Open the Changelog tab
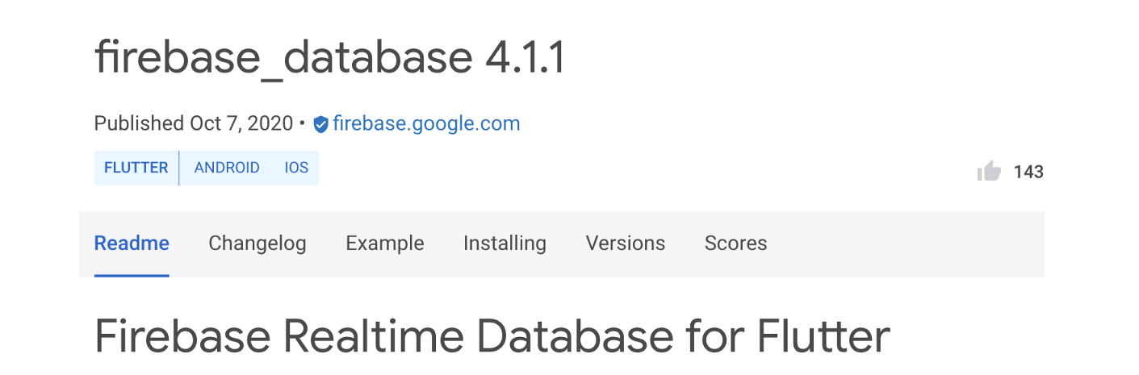 [x=258, y=244]
